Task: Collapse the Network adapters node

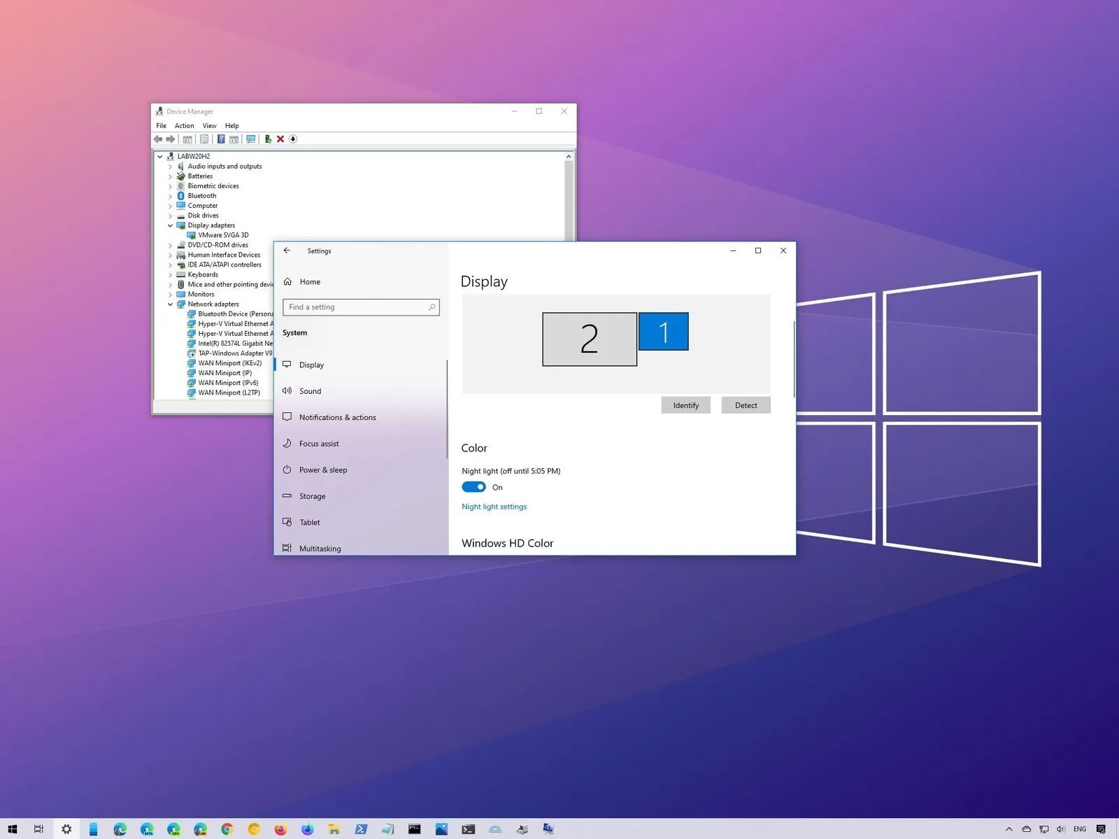Action: click(x=170, y=304)
